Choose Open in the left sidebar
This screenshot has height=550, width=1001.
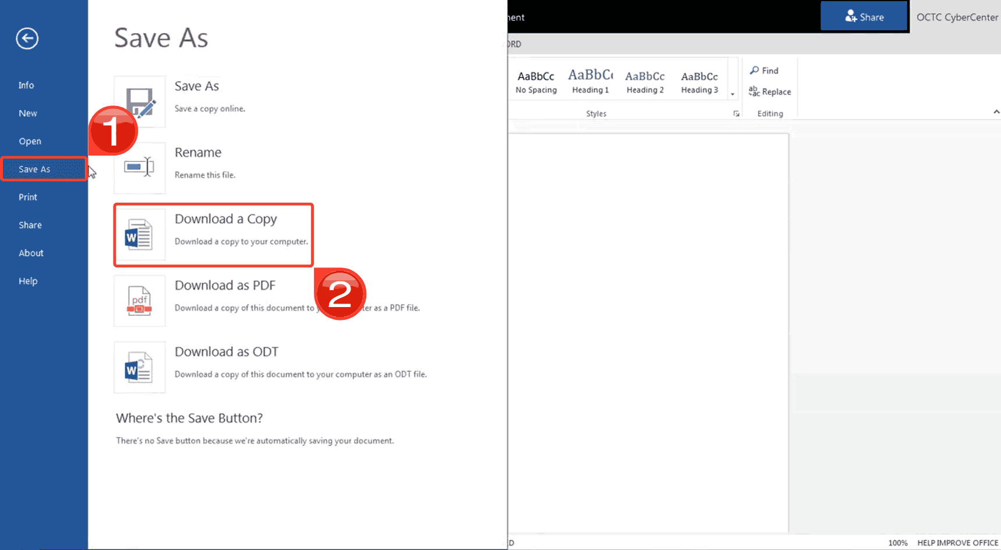point(30,141)
